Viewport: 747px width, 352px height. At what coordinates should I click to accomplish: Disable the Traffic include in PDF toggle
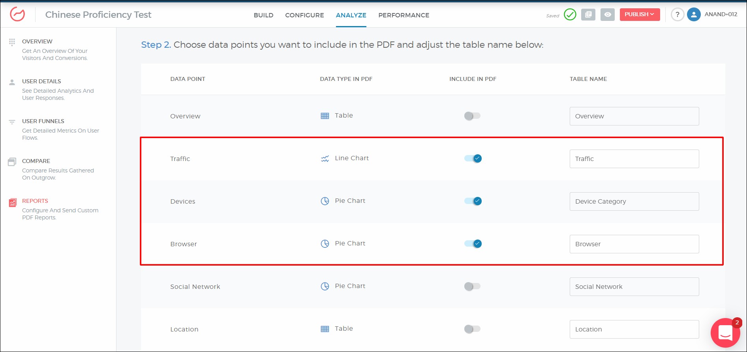tap(473, 159)
